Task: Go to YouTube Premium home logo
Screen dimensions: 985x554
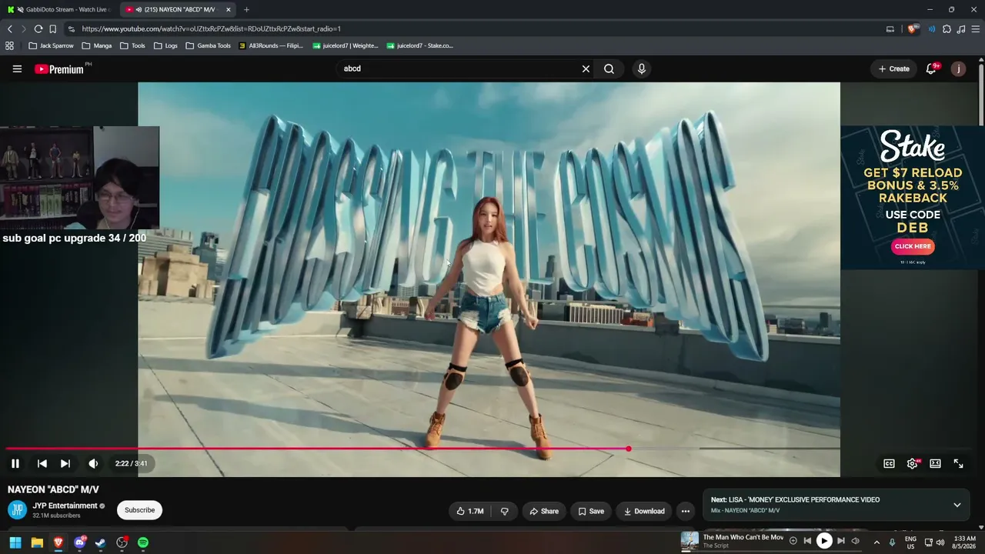Action: 58,69
